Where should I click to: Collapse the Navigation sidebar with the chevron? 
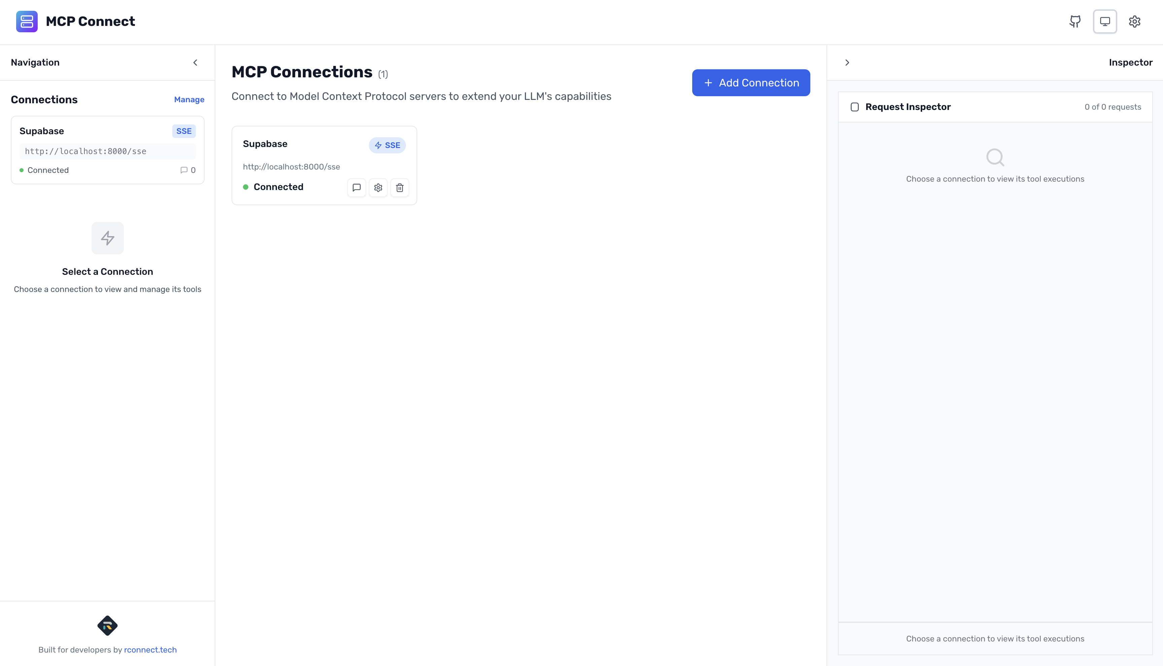(196, 62)
